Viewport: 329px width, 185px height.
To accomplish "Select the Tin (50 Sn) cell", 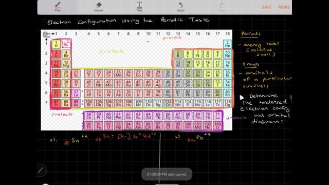I will pyautogui.click(x=188, y=83).
